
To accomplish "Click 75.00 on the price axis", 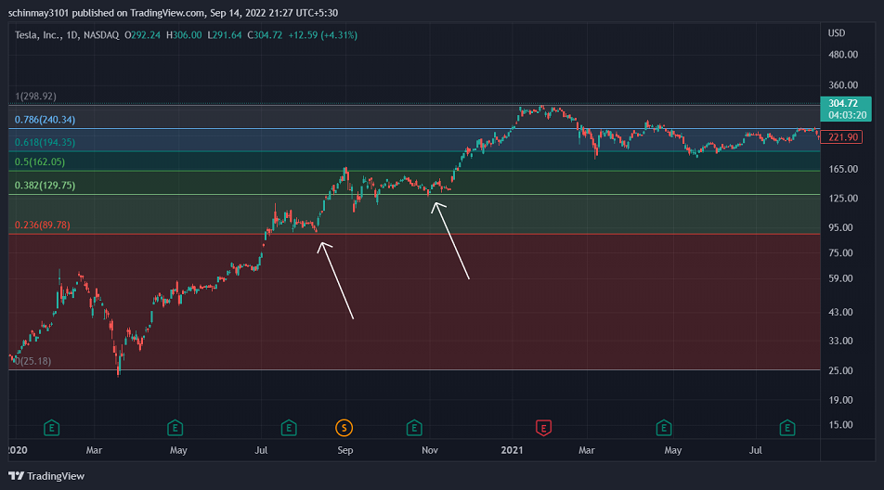I will [x=840, y=252].
